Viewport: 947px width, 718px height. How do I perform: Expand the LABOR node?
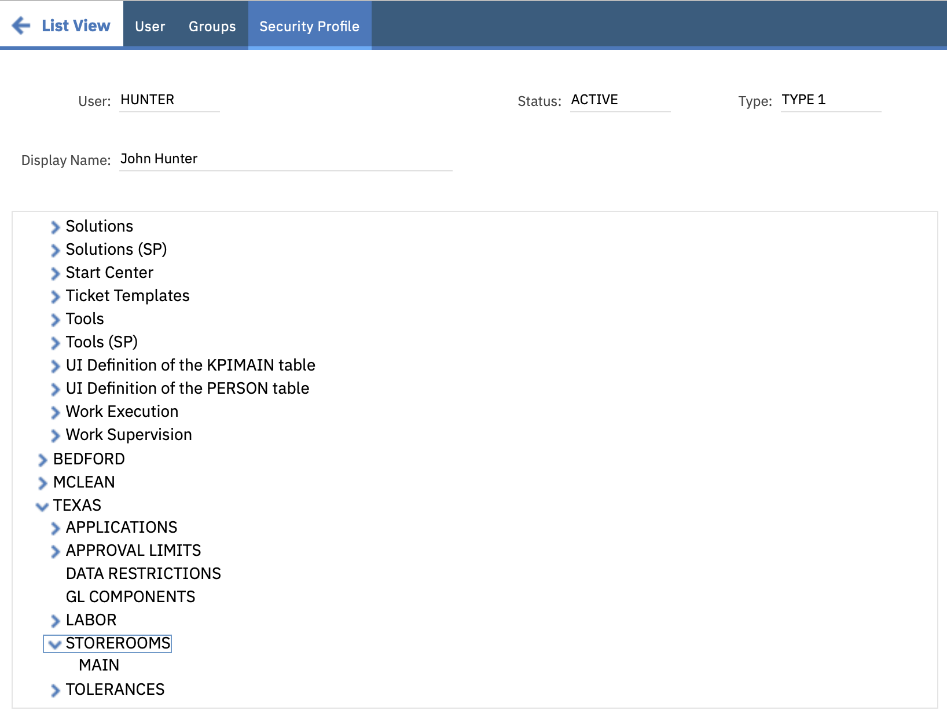(x=54, y=621)
